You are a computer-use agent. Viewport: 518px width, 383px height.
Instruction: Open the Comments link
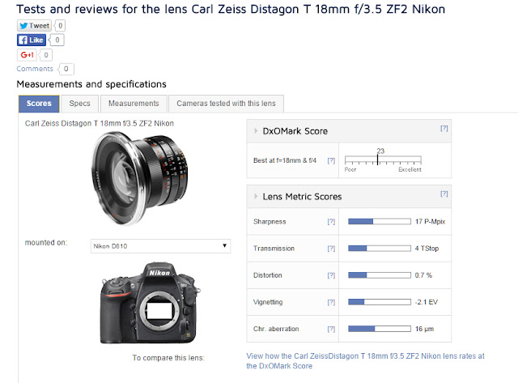point(35,69)
